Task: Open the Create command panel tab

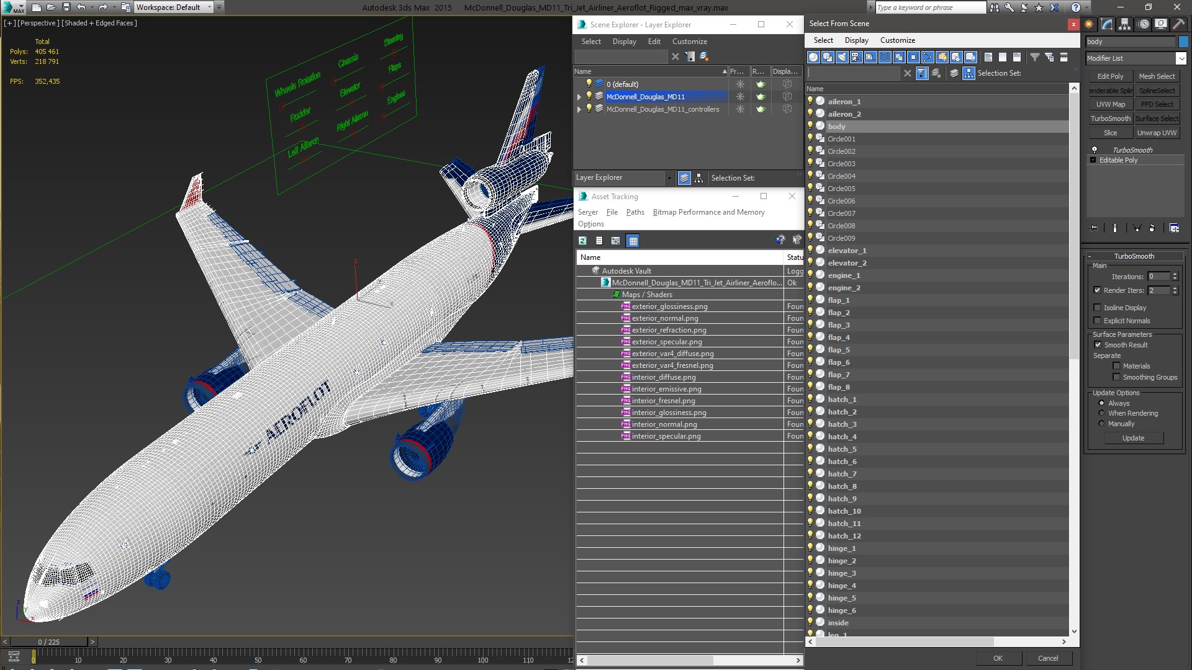Action: click(1089, 24)
